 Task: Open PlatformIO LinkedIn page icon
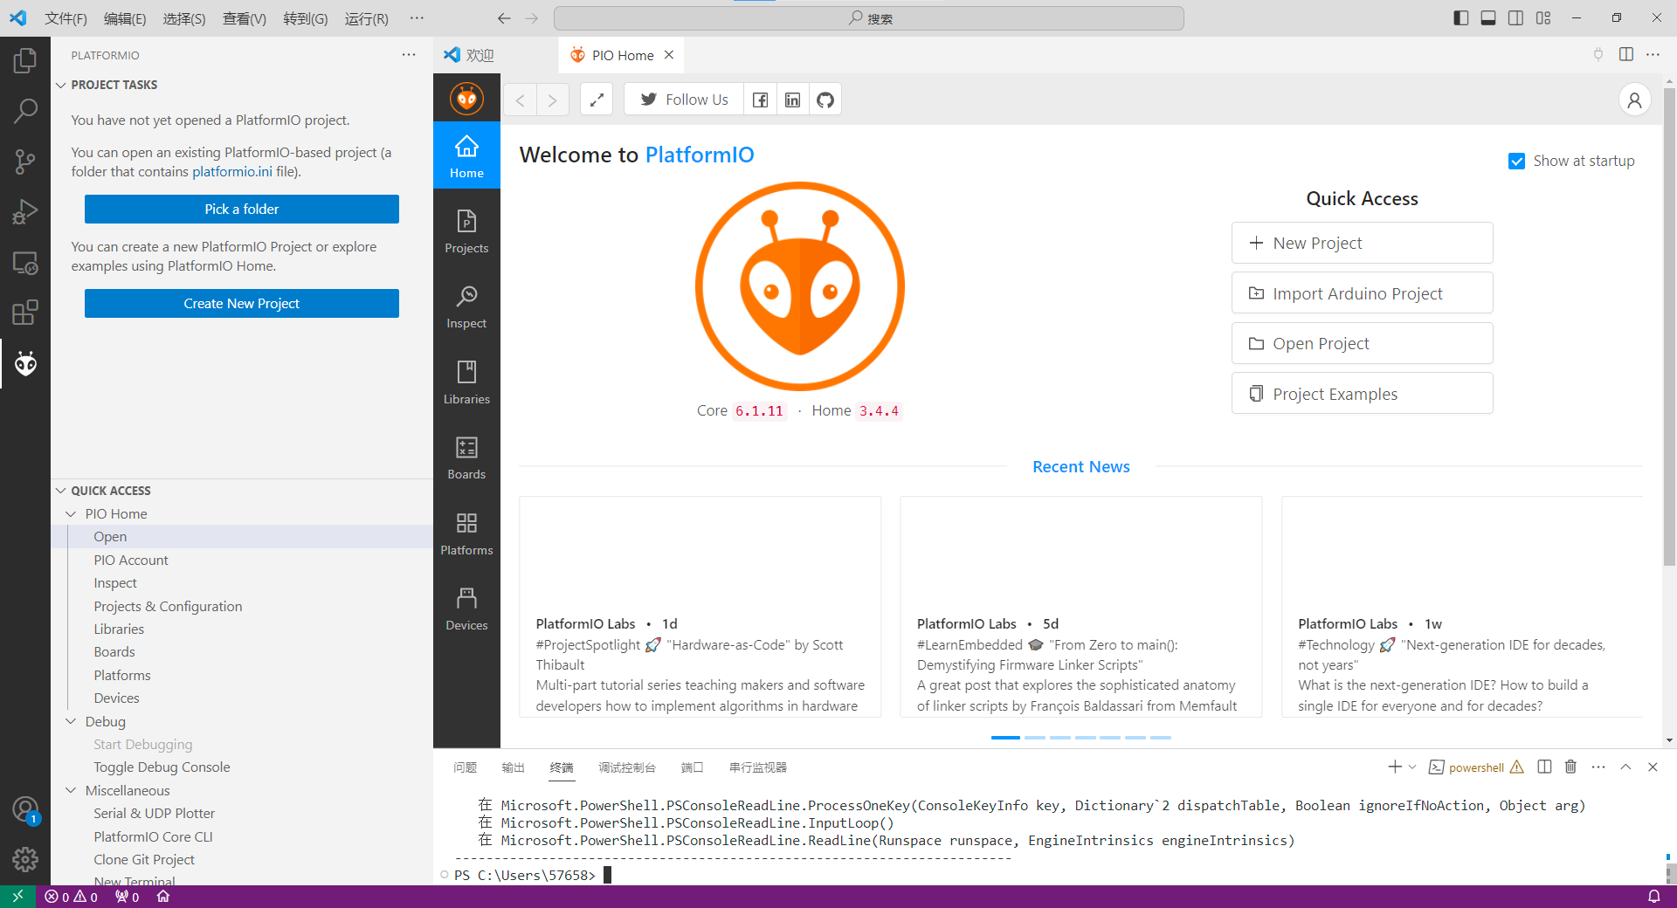792,100
